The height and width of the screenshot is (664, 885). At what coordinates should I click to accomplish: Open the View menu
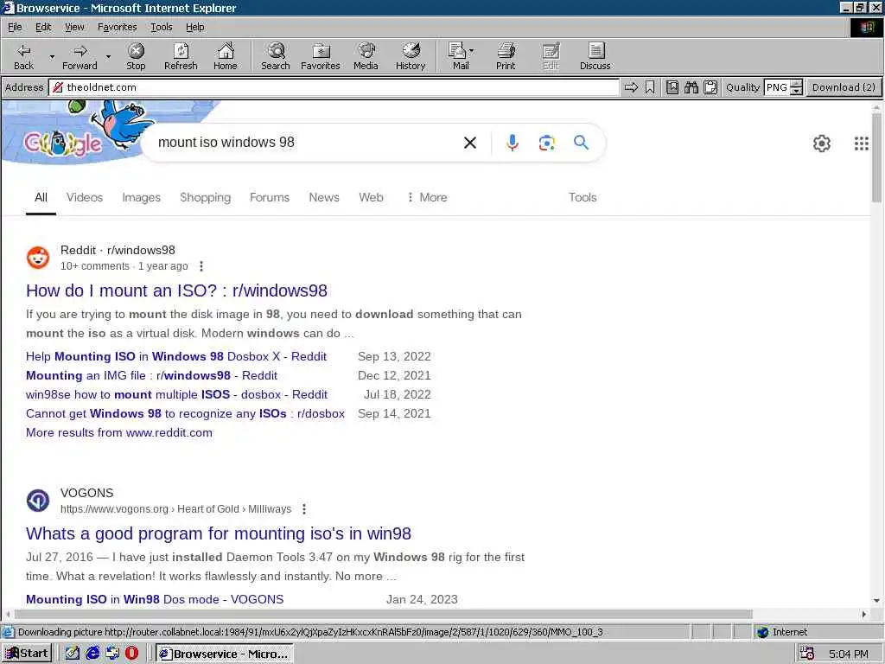(x=74, y=27)
